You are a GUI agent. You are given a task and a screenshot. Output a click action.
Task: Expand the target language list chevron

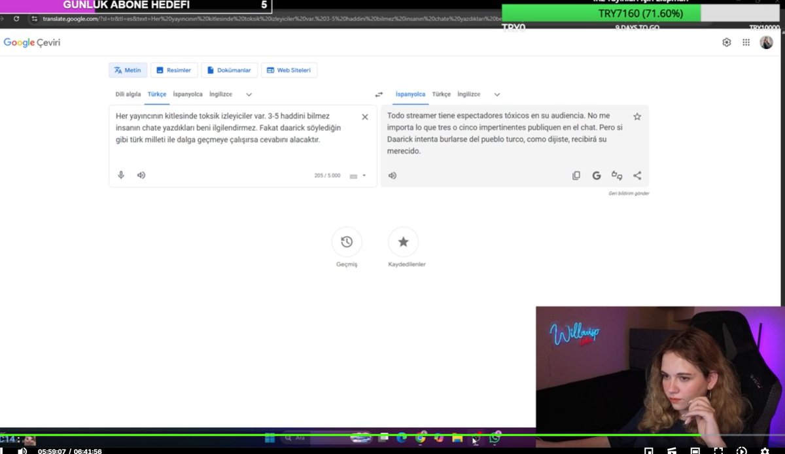pos(497,95)
